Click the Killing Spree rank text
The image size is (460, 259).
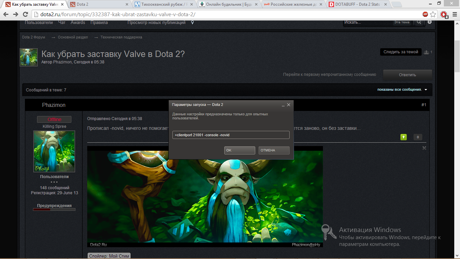[55, 126]
